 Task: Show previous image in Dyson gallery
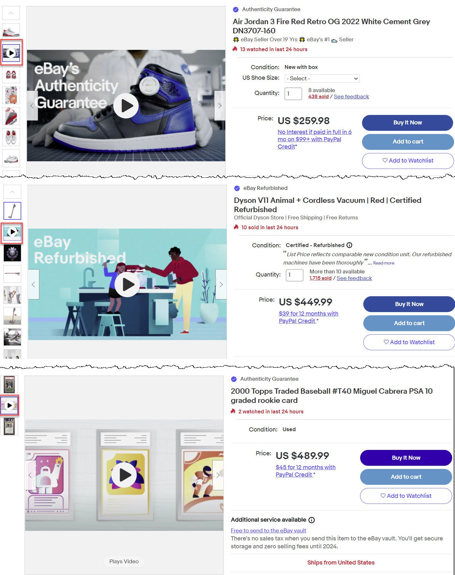pyautogui.click(x=34, y=284)
